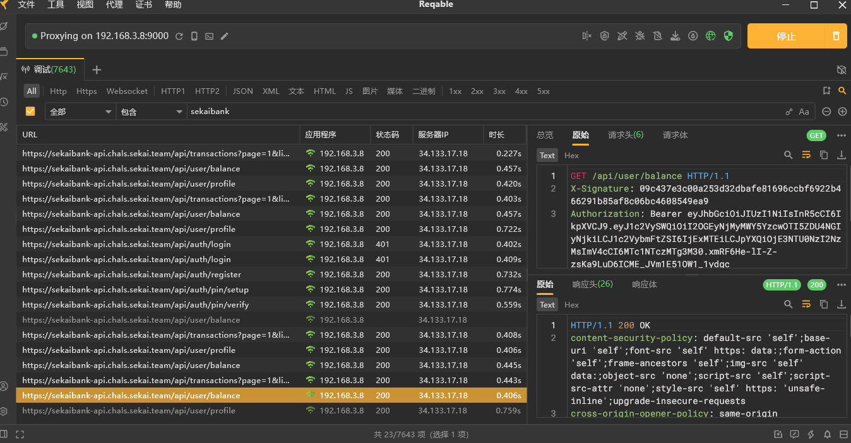Open the 响应体 tab

[x=645, y=284]
